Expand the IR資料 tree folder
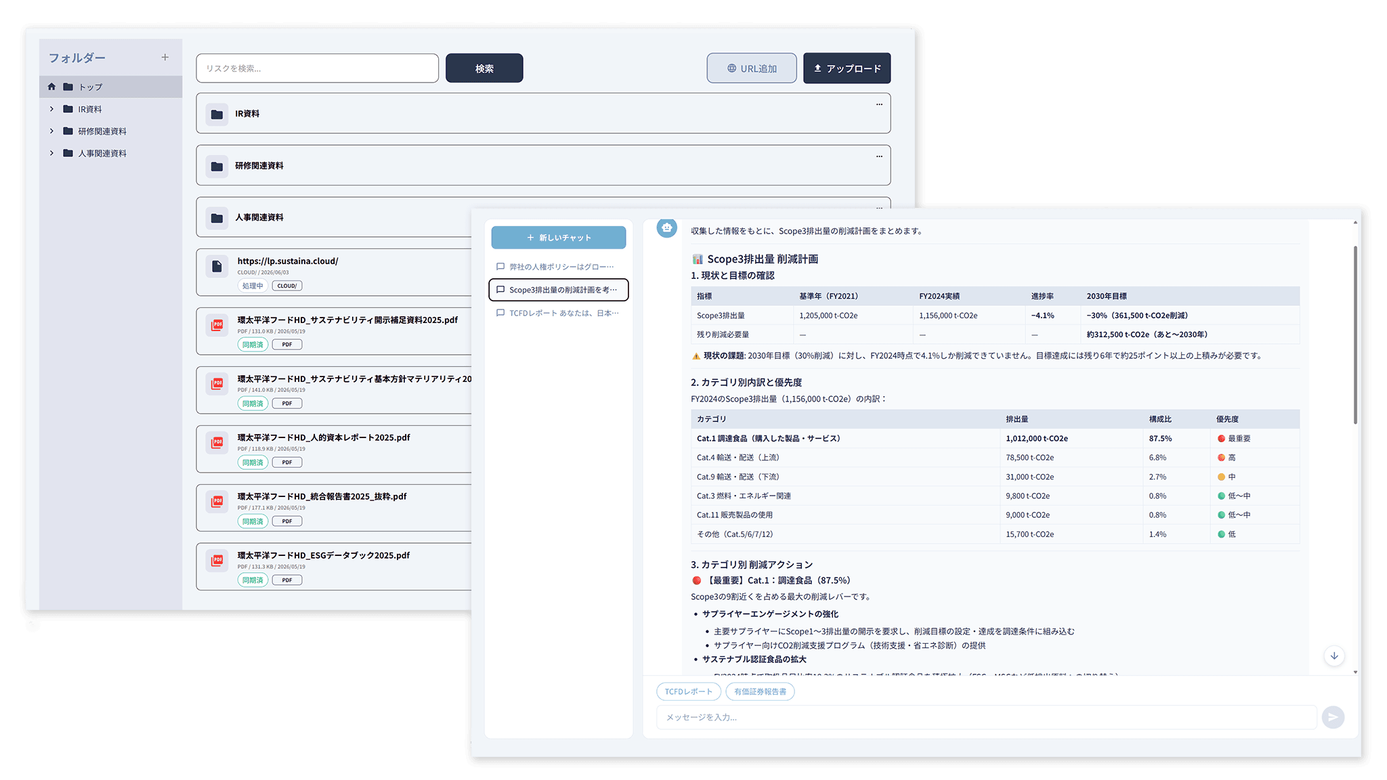Image resolution: width=1387 pixels, height=780 pixels. (x=51, y=109)
